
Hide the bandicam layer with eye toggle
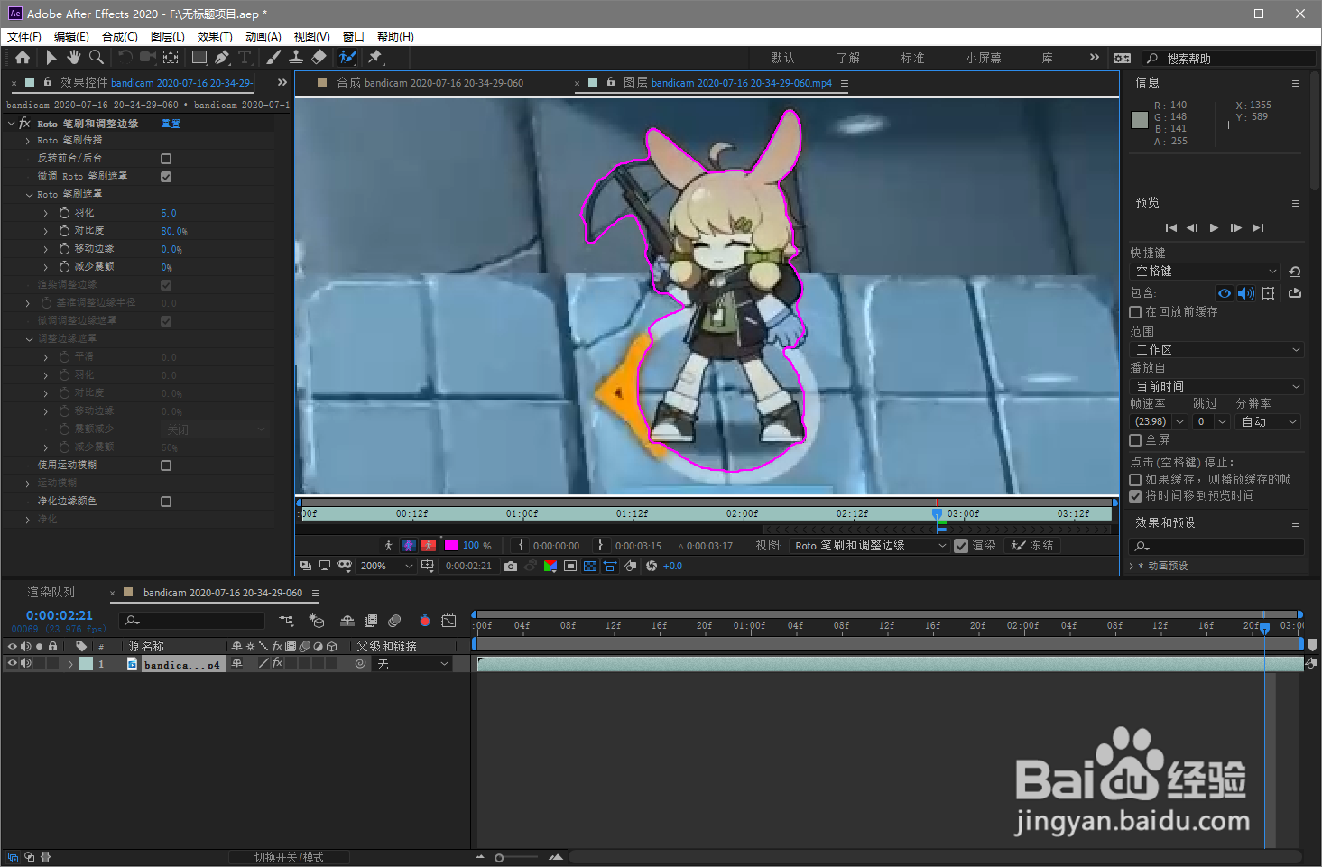(x=12, y=663)
